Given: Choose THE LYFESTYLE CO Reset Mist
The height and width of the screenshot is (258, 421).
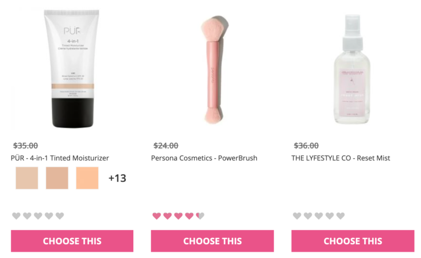Looking at the screenshot, I should pyautogui.click(x=353, y=241).
